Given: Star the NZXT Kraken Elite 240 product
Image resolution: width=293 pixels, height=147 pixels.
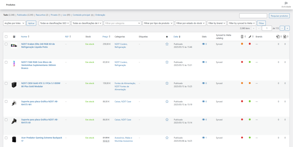Looking at the screenshot, I should [x=167, y=44].
